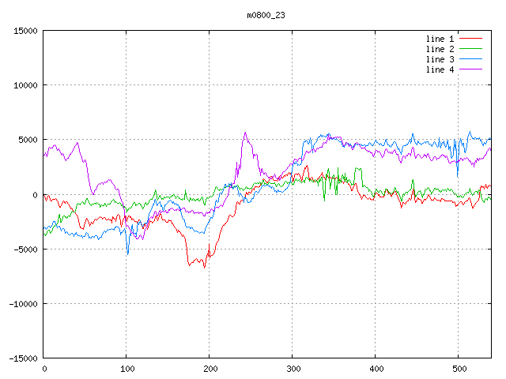Click the y-axis label 5000

pyautogui.click(x=28, y=140)
